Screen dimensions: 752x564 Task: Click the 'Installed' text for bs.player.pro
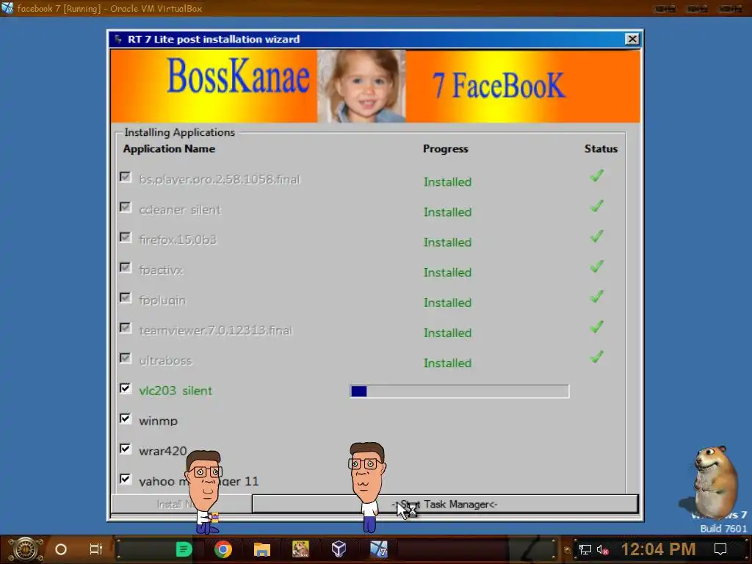447,182
